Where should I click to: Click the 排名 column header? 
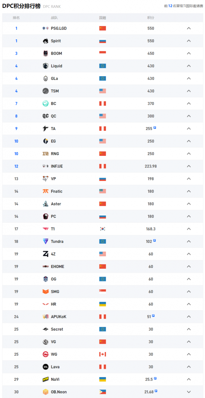(x=16, y=18)
